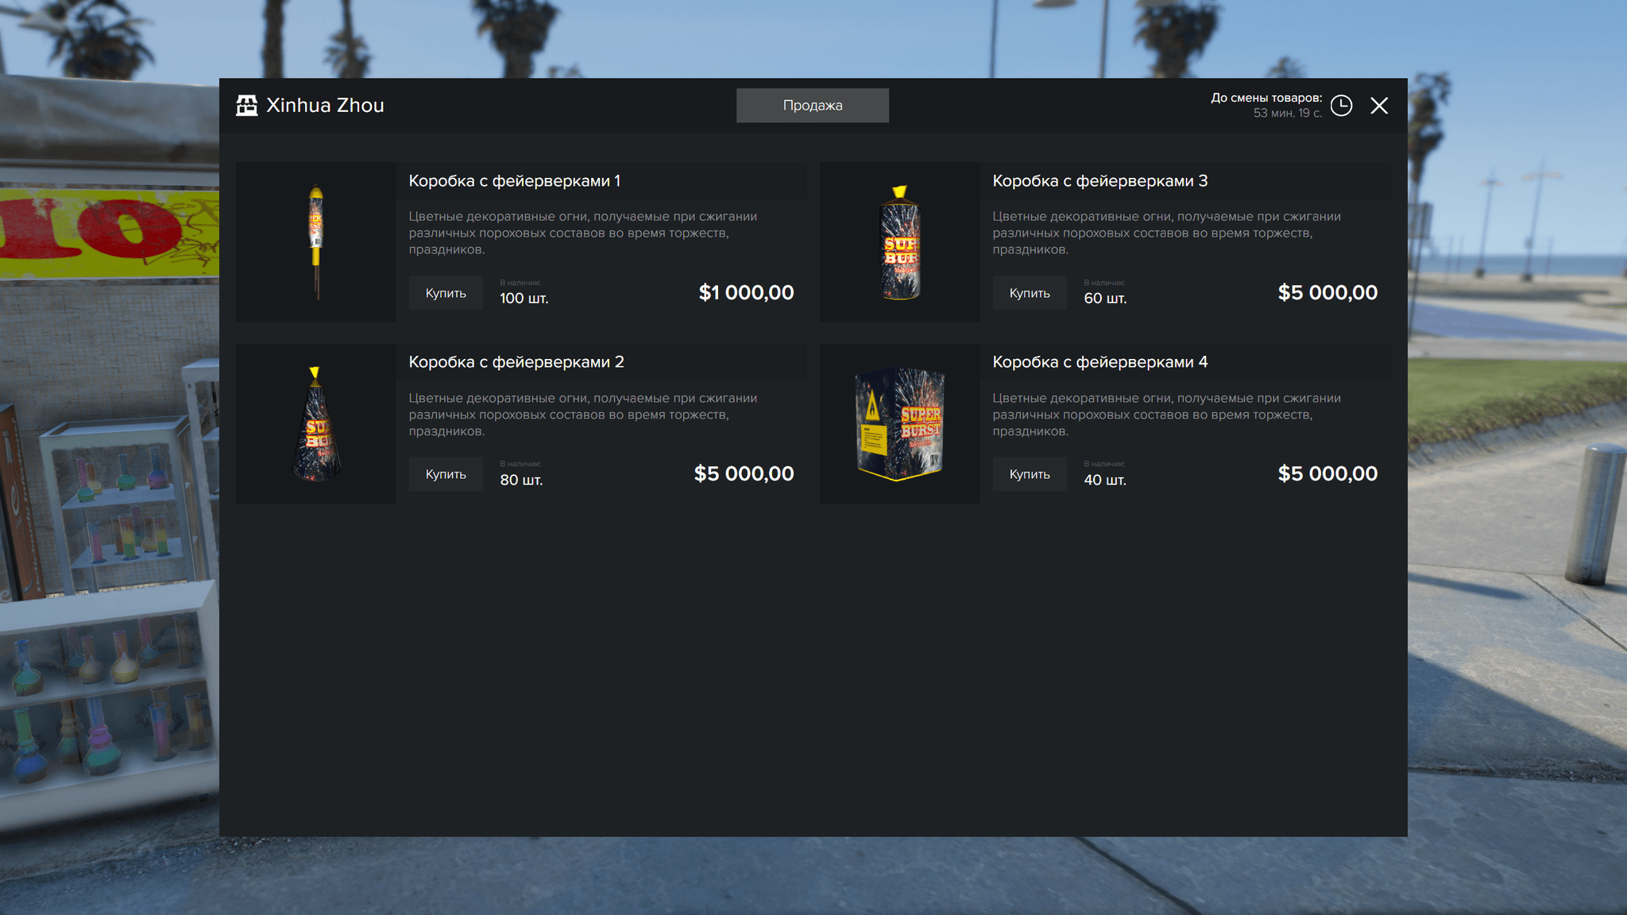Select the Super Burst box thumbnail of box 4
The width and height of the screenshot is (1627, 915).
coord(900,423)
